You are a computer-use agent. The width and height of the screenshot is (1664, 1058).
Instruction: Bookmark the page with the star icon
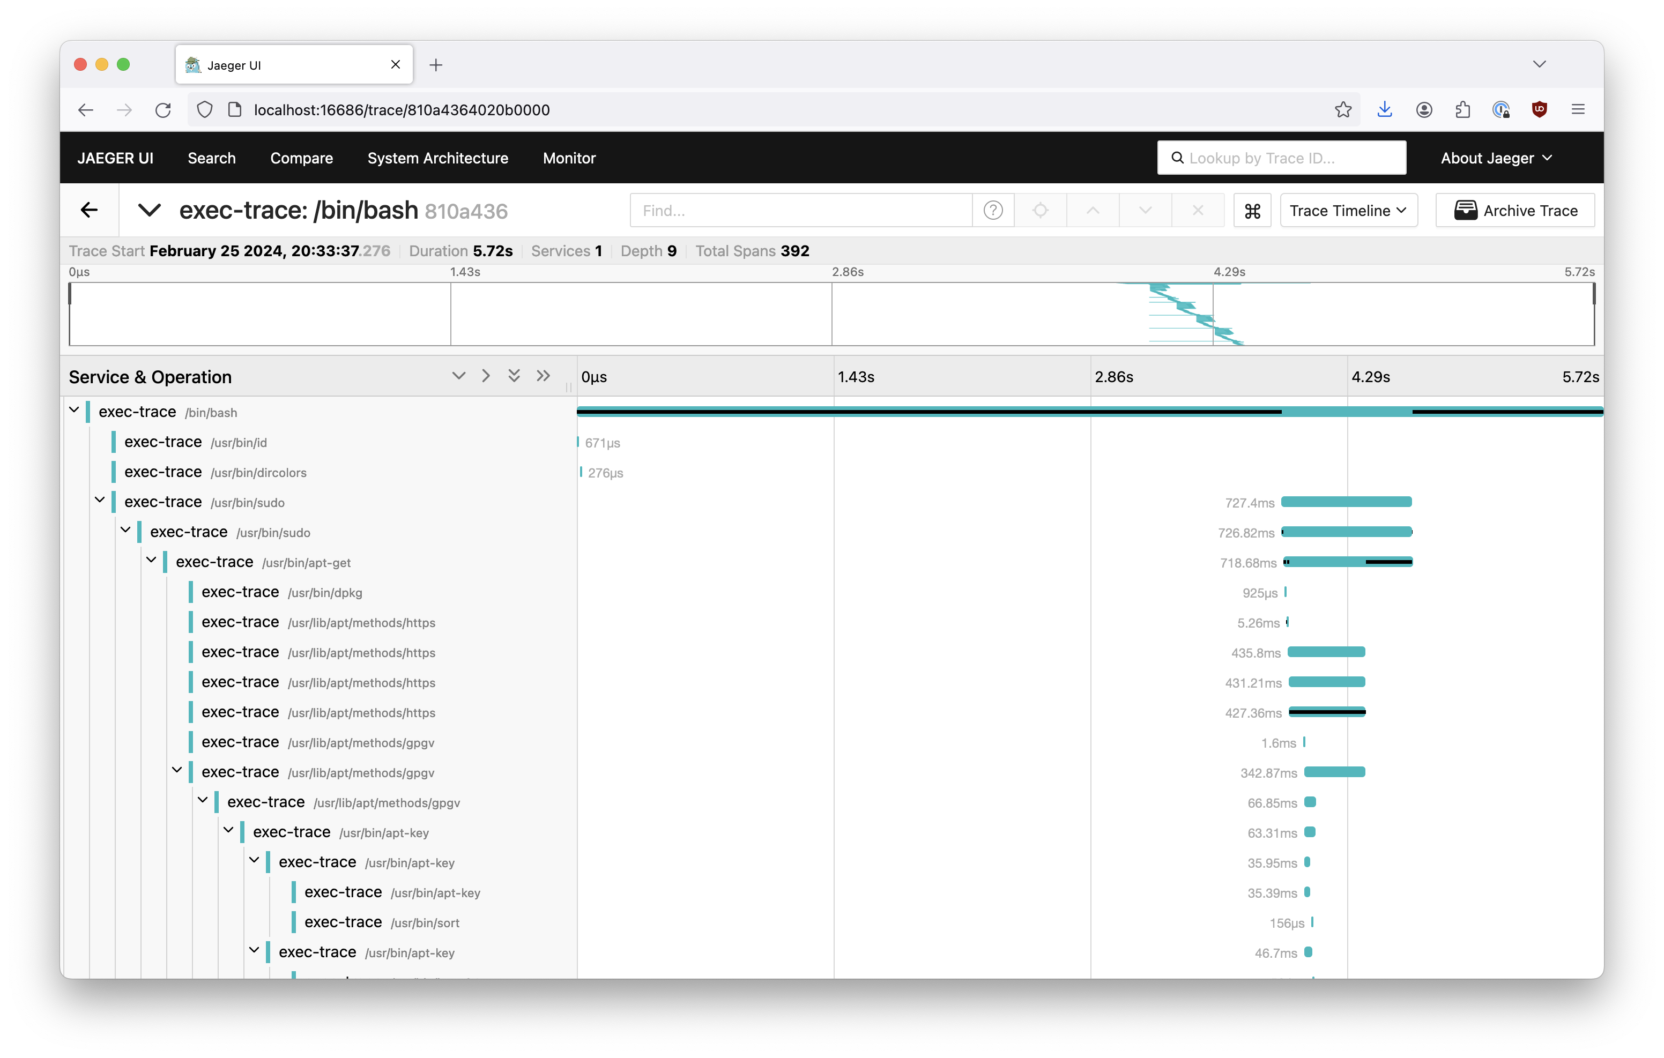click(x=1343, y=110)
